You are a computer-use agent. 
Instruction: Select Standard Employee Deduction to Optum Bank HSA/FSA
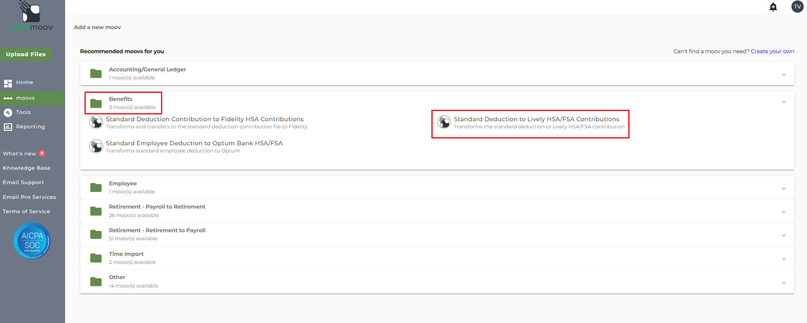(194, 144)
